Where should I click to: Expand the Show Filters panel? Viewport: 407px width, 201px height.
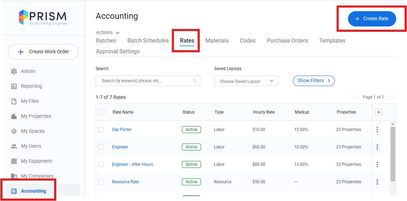point(313,80)
